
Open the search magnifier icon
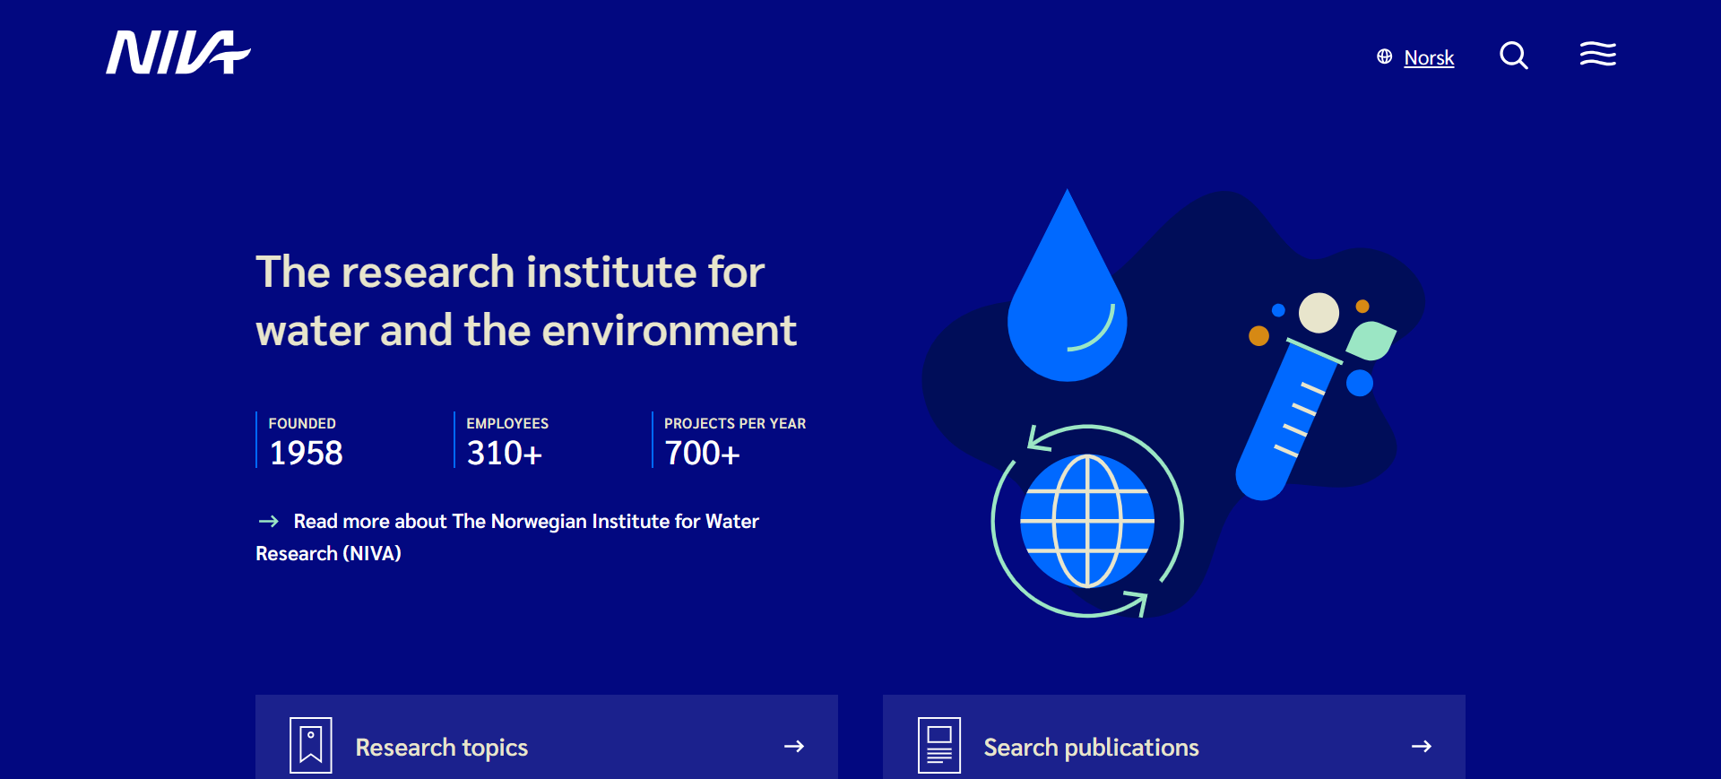(1514, 56)
